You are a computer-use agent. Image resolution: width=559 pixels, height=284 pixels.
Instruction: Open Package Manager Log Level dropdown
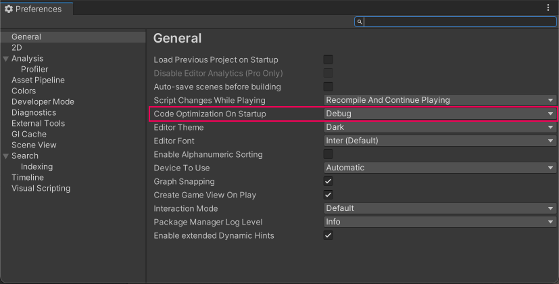pyautogui.click(x=439, y=222)
